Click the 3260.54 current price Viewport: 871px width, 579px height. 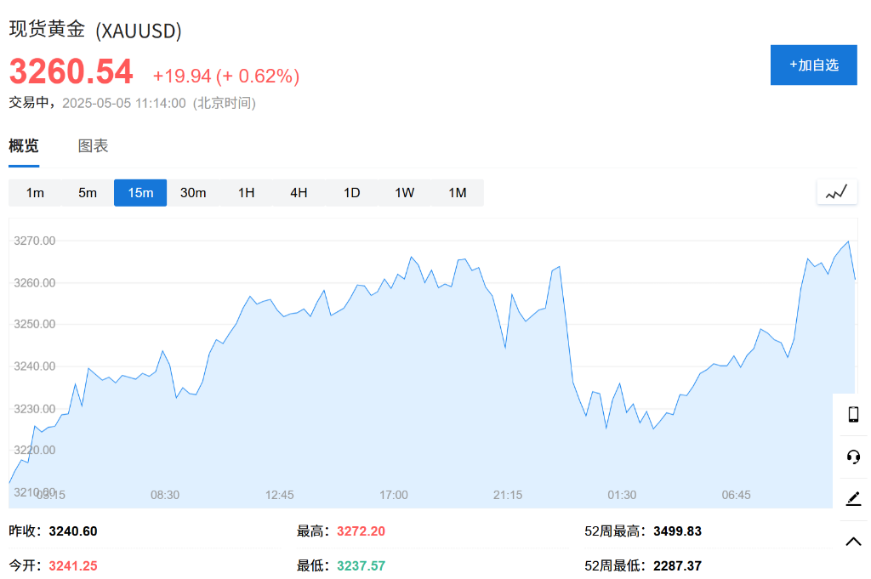[71, 72]
